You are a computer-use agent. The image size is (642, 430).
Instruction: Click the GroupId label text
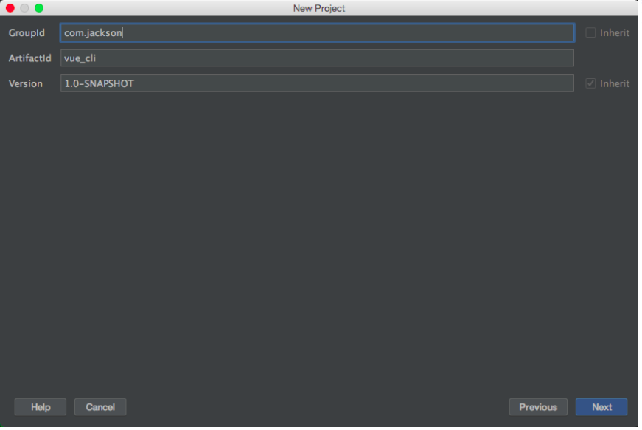[x=27, y=32]
